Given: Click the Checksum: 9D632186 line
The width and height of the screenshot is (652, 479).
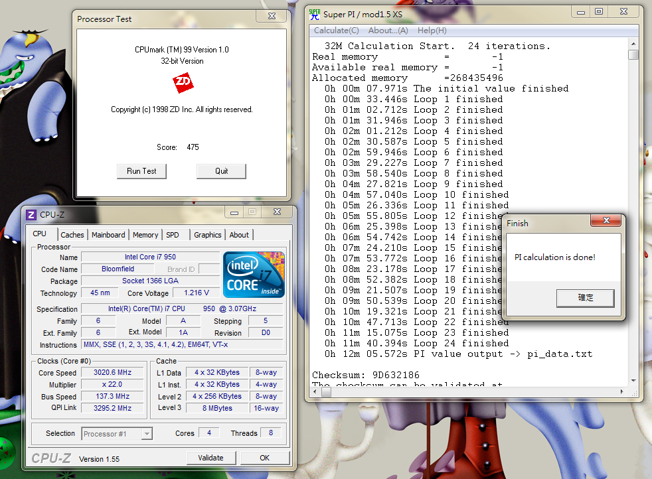Looking at the screenshot, I should tap(366, 375).
